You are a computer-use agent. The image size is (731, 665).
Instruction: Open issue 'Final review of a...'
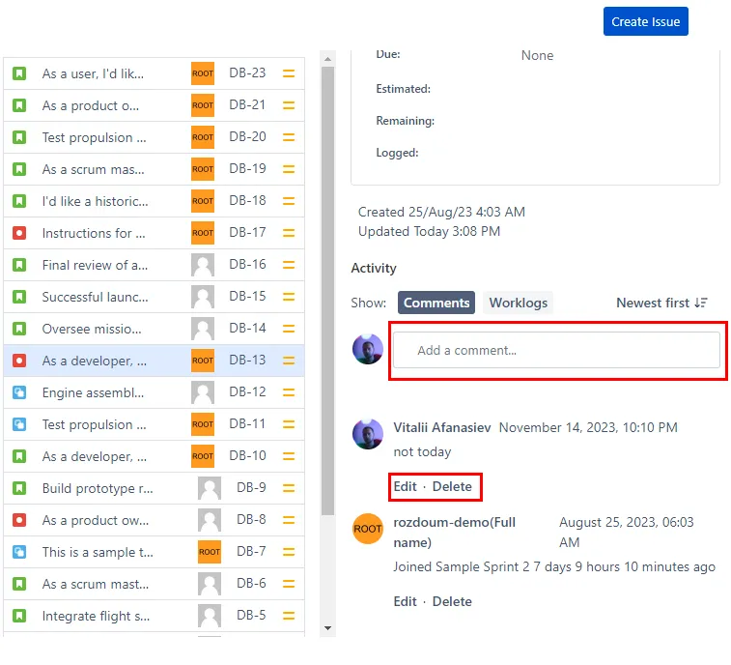[x=95, y=265]
